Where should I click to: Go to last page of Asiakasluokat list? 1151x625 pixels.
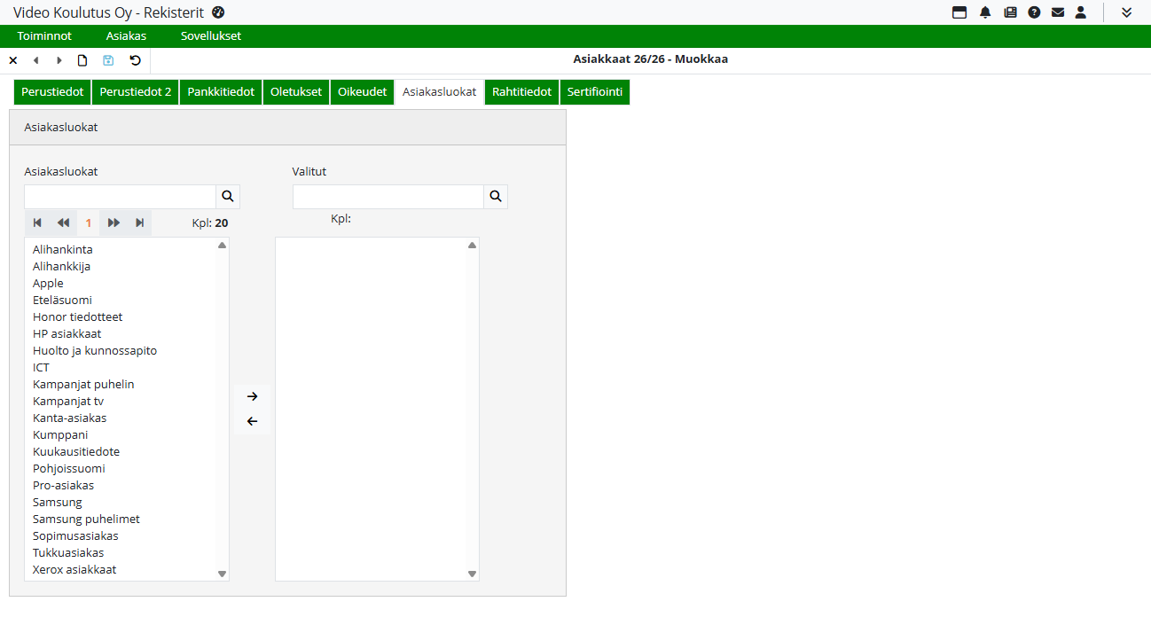[139, 223]
